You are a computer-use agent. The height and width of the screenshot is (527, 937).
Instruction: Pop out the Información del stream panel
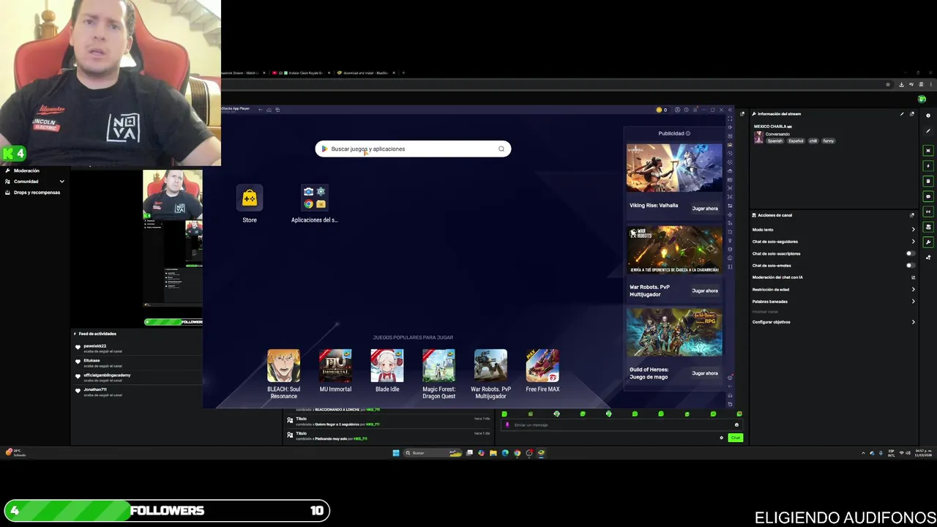click(912, 113)
